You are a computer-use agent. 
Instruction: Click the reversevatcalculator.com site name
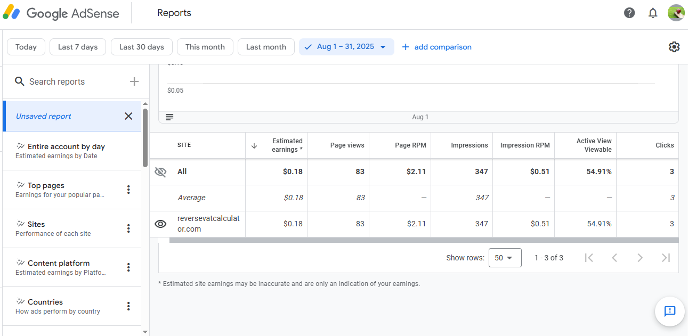(x=208, y=224)
